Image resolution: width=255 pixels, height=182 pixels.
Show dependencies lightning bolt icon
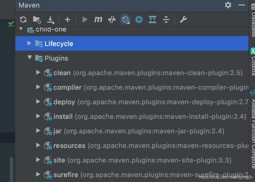[139, 19]
